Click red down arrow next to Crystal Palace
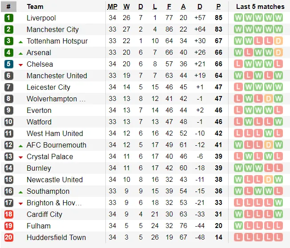Viewport: 290px width, 248px height. pyautogui.click(x=20, y=157)
